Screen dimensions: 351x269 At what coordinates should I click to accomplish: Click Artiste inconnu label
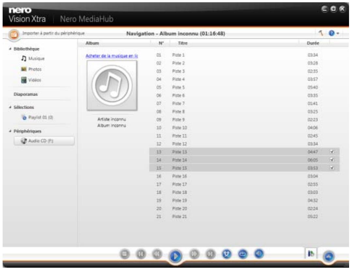(x=112, y=119)
